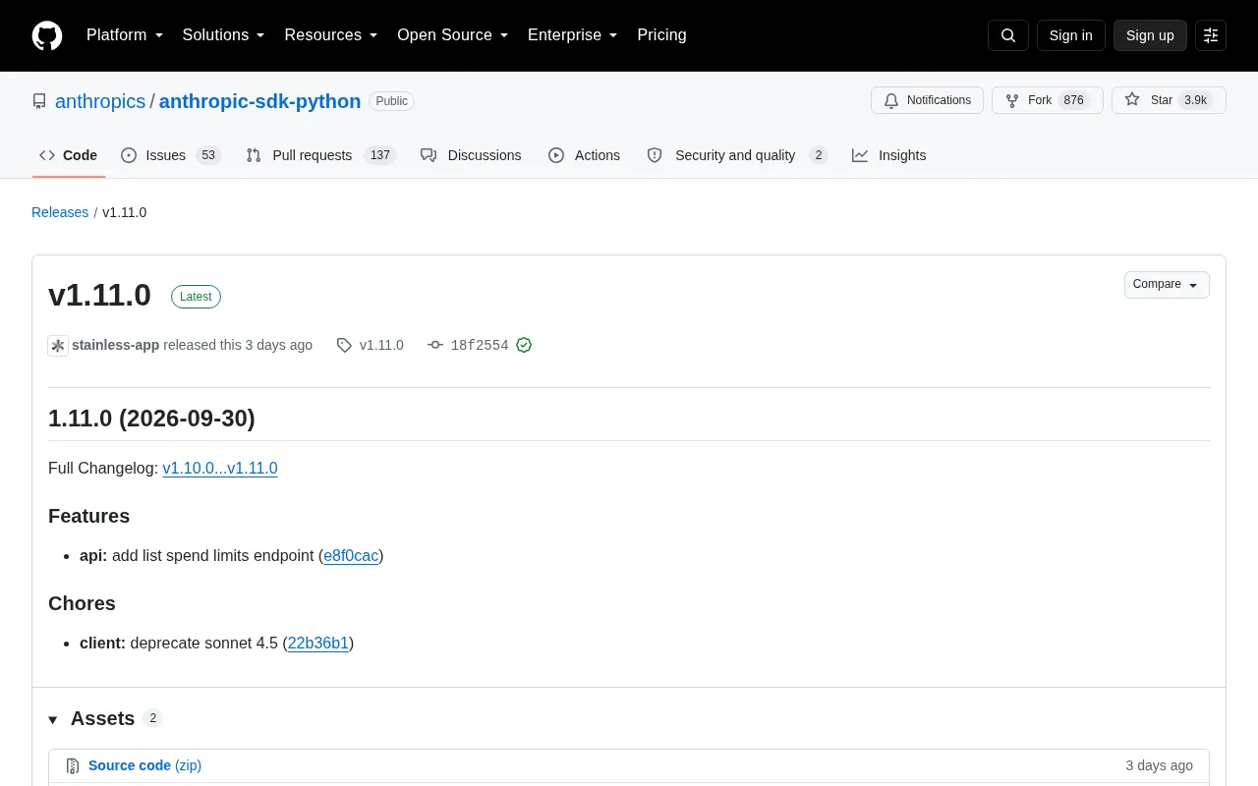Click the Sign in button
This screenshot has width=1258, height=786.
pyautogui.click(x=1070, y=35)
